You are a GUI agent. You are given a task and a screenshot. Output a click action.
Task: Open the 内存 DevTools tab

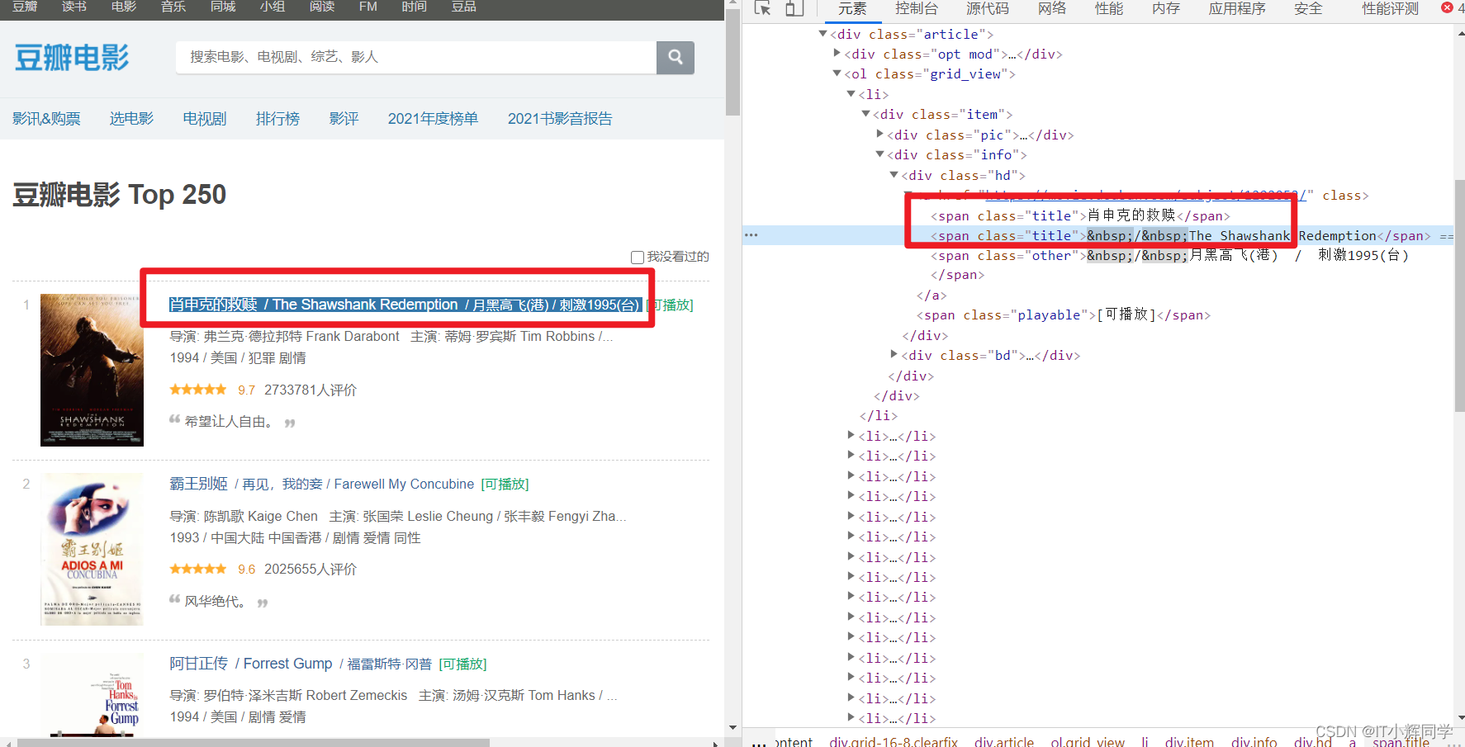[x=1166, y=8]
